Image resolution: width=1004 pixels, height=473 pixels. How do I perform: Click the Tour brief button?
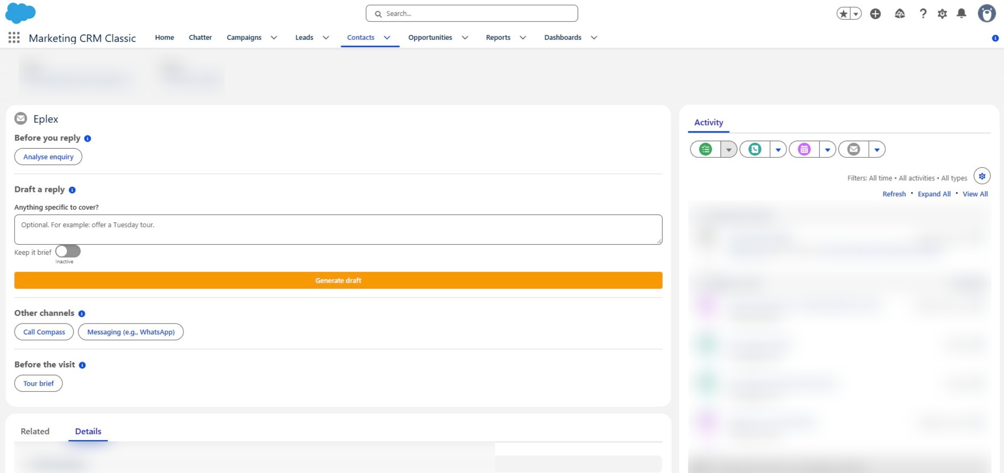point(38,383)
